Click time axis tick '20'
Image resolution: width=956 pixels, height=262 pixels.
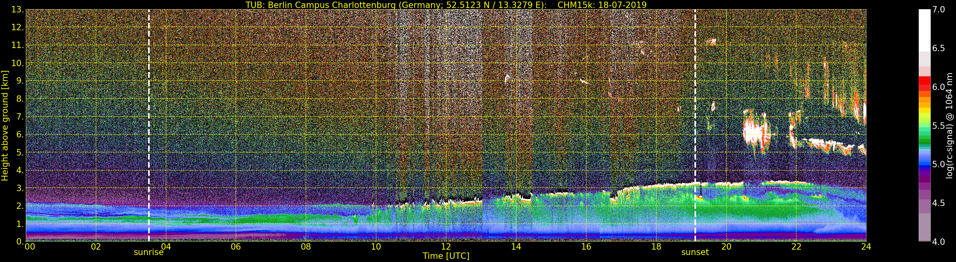click(726, 247)
